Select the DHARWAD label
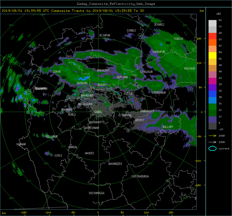Screen dimensions: 232x216 [67, 110]
